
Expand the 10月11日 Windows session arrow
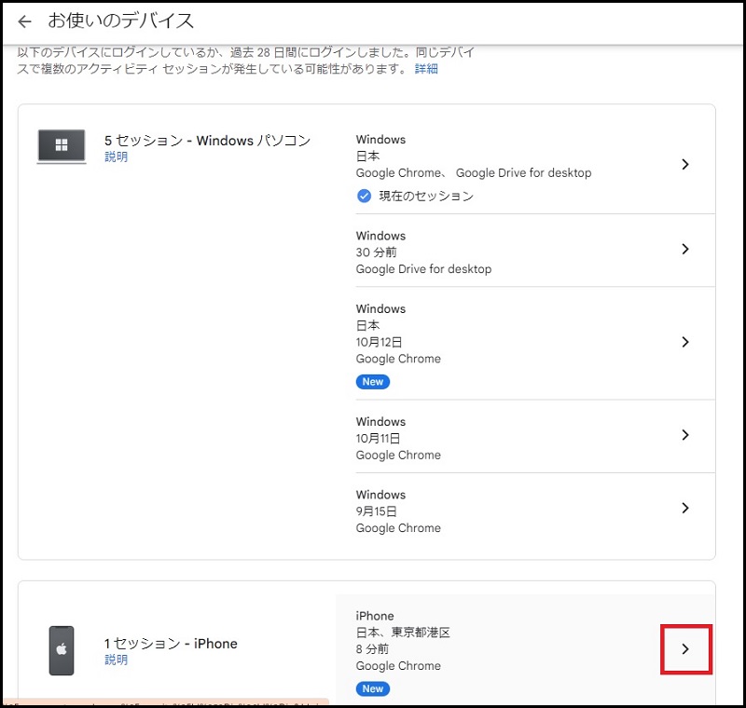pyautogui.click(x=684, y=435)
